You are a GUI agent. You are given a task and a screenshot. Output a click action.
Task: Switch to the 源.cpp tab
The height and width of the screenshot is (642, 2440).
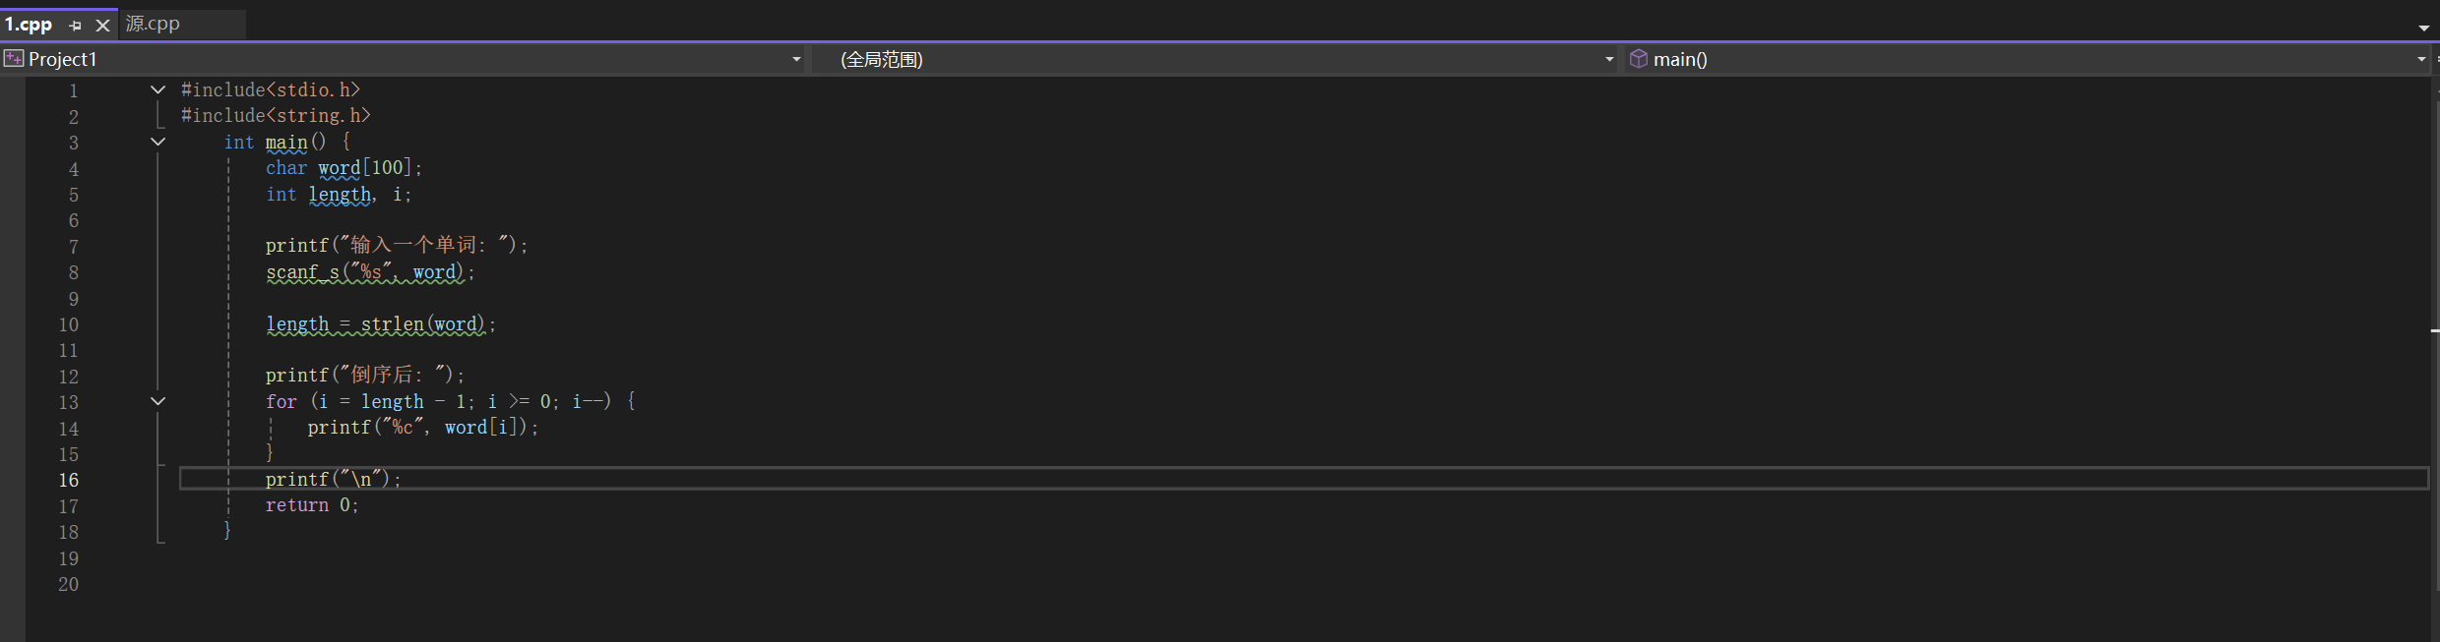tap(154, 24)
